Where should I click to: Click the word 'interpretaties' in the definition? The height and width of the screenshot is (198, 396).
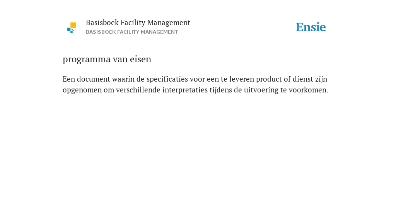[185, 90]
